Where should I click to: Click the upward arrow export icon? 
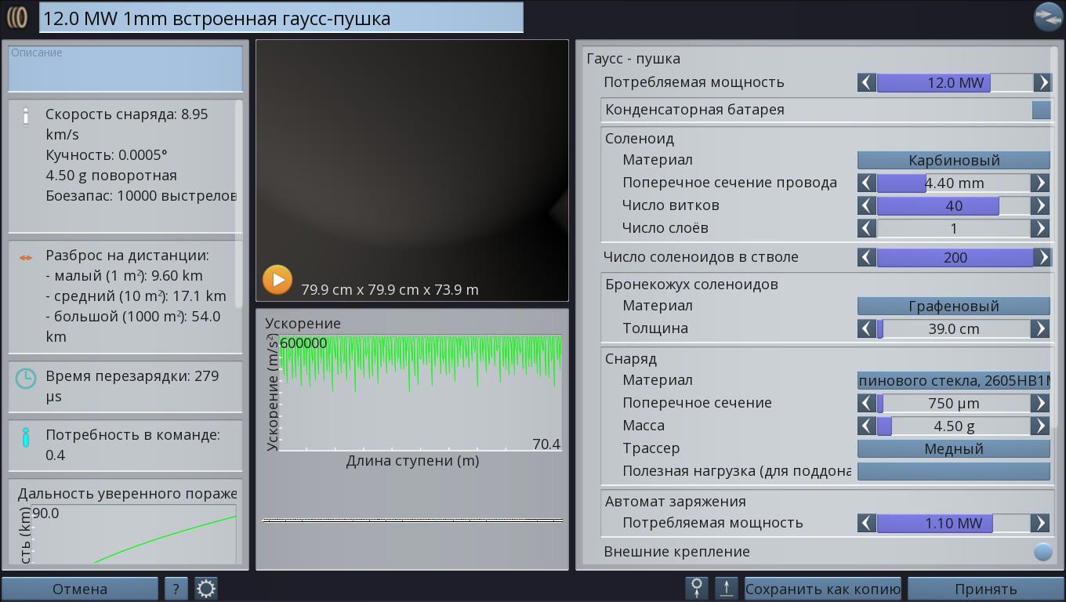[x=727, y=589]
